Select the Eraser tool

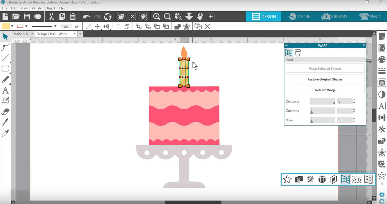click(5, 112)
